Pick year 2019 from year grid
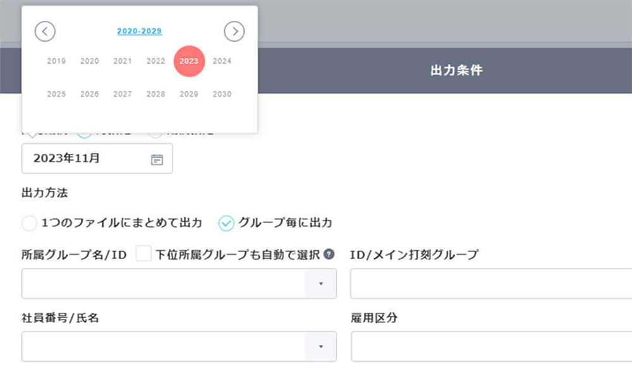The height and width of the screenshot is (372, 632). pos(56,61)
